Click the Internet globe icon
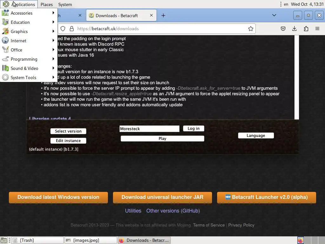The image size is (325, 244). click(5, 40)
